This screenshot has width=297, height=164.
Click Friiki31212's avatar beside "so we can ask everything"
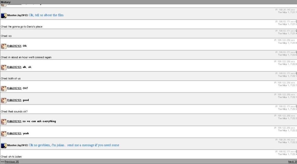click(x=3, y=121)
